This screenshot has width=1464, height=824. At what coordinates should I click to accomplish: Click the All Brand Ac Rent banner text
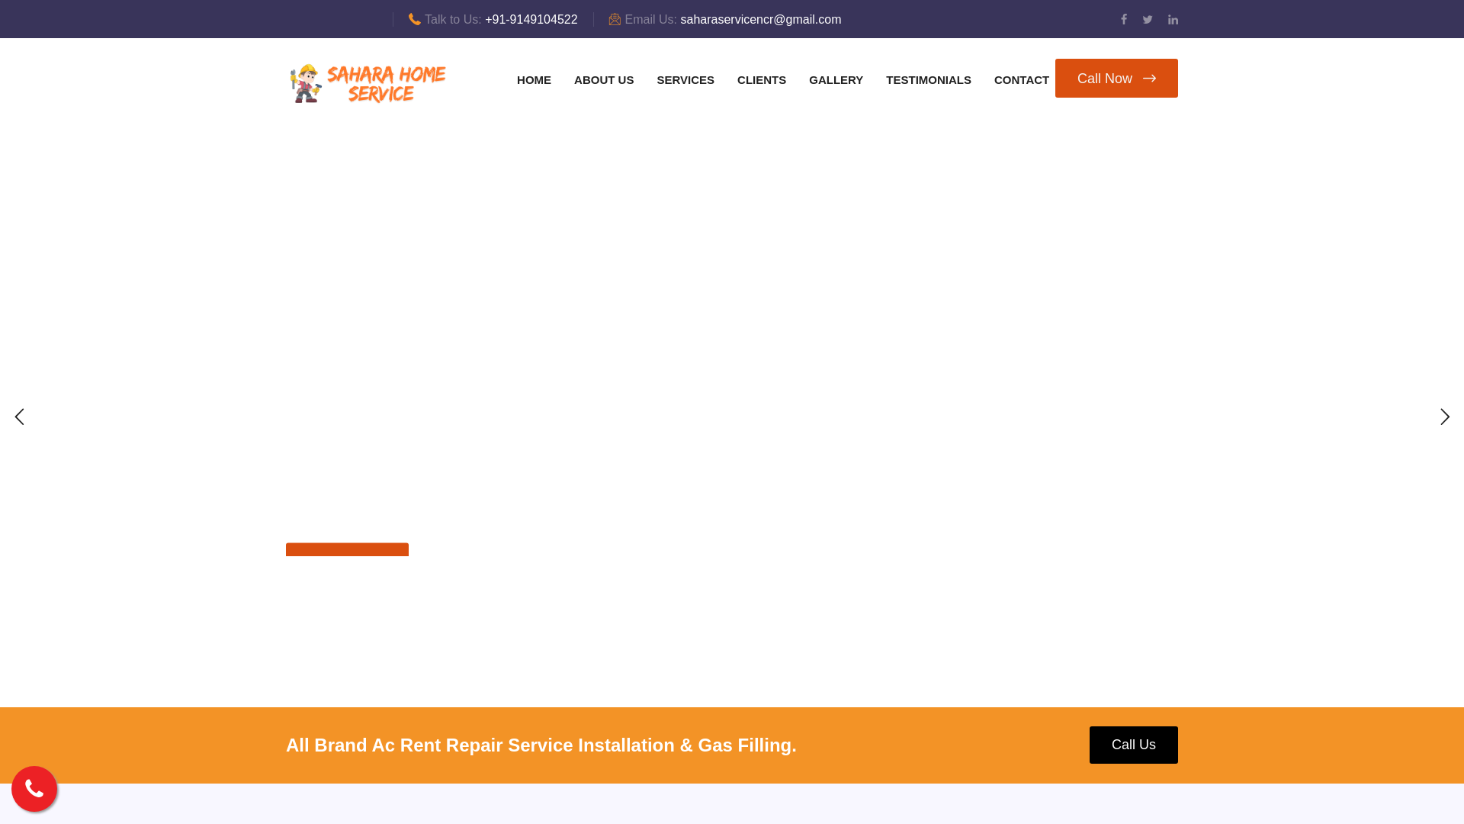(x=541, y=745)
